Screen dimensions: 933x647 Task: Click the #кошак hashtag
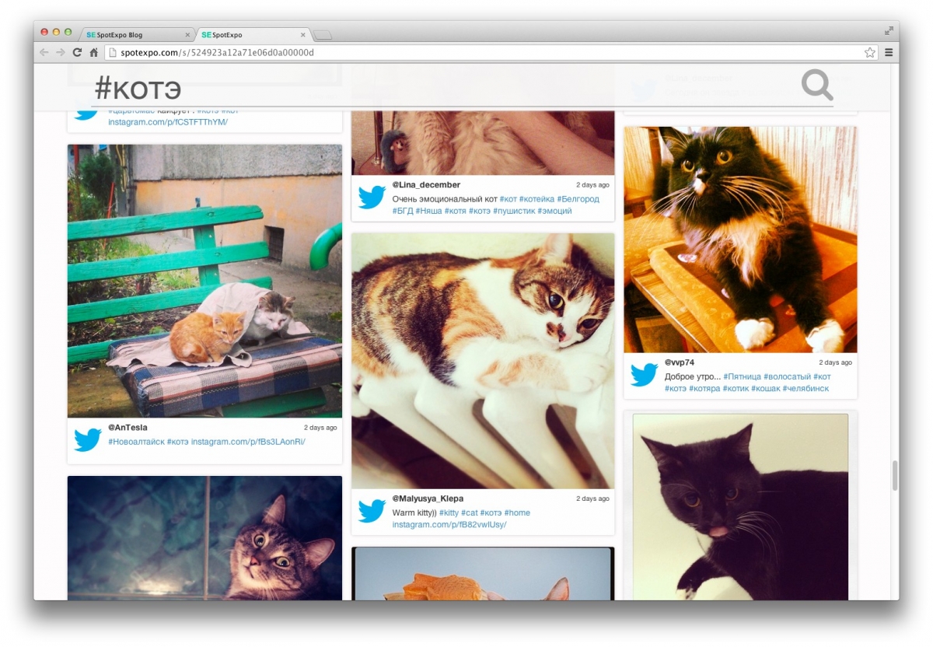pyautogui.click(x=765, y=388)
